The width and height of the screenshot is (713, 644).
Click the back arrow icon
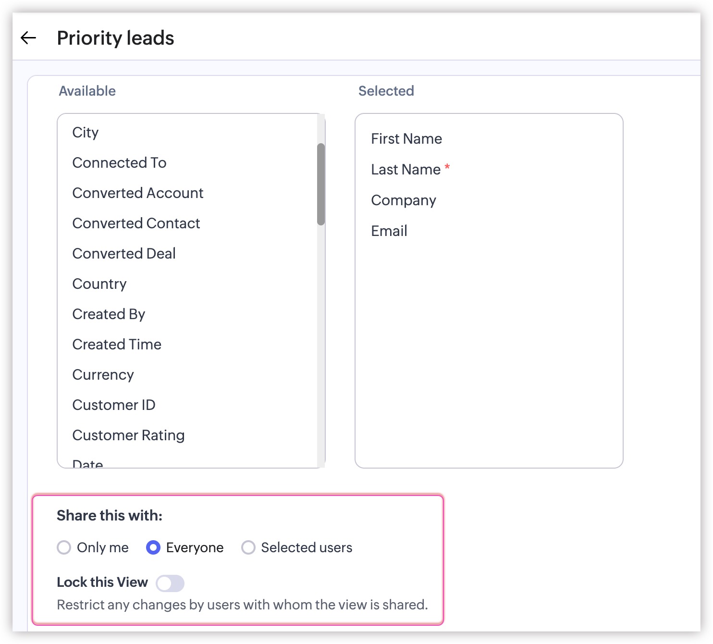[29, 38]
